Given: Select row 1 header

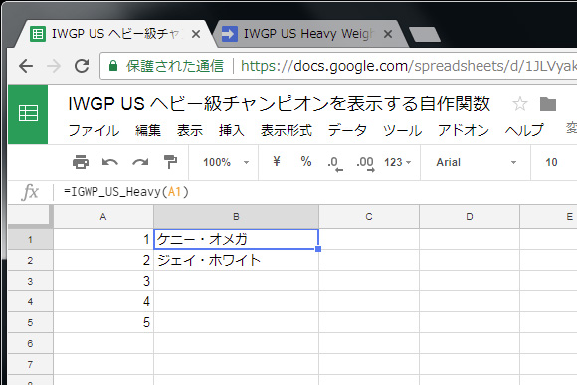Looking at the screenshot, I should point(30,239).
